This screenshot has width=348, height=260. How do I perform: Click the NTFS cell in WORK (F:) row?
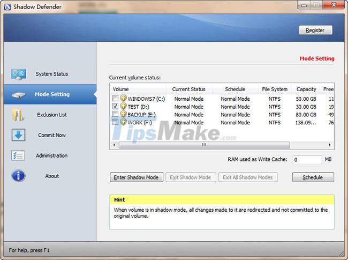pyautogui.click(x=275, y=123)
